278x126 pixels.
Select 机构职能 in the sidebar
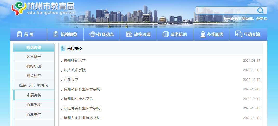click(34, 66)
